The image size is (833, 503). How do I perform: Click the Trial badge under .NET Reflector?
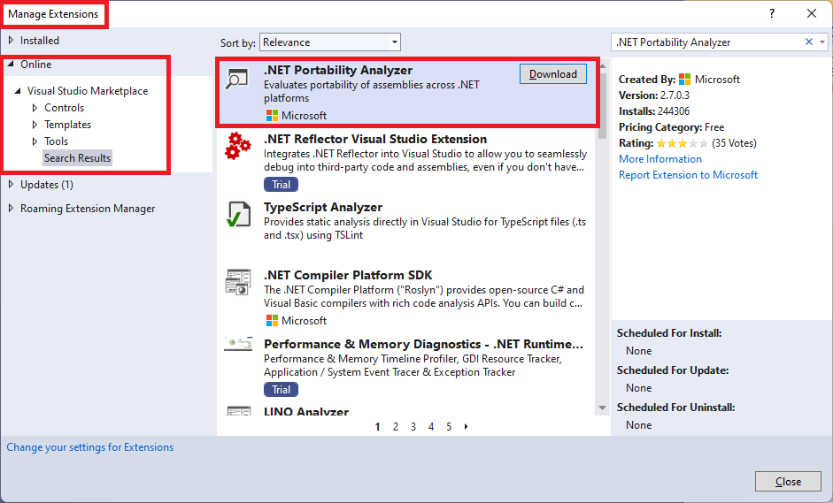coord(281,185)
